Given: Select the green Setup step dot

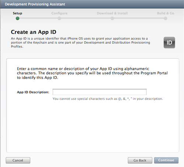Looking at the screenshot, I should 18,18.
